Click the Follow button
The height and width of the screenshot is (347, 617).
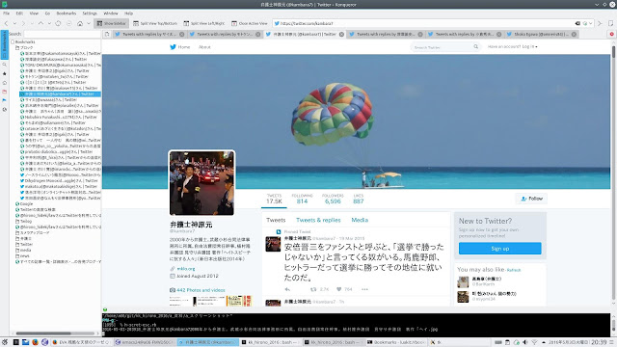click(531, 199)
